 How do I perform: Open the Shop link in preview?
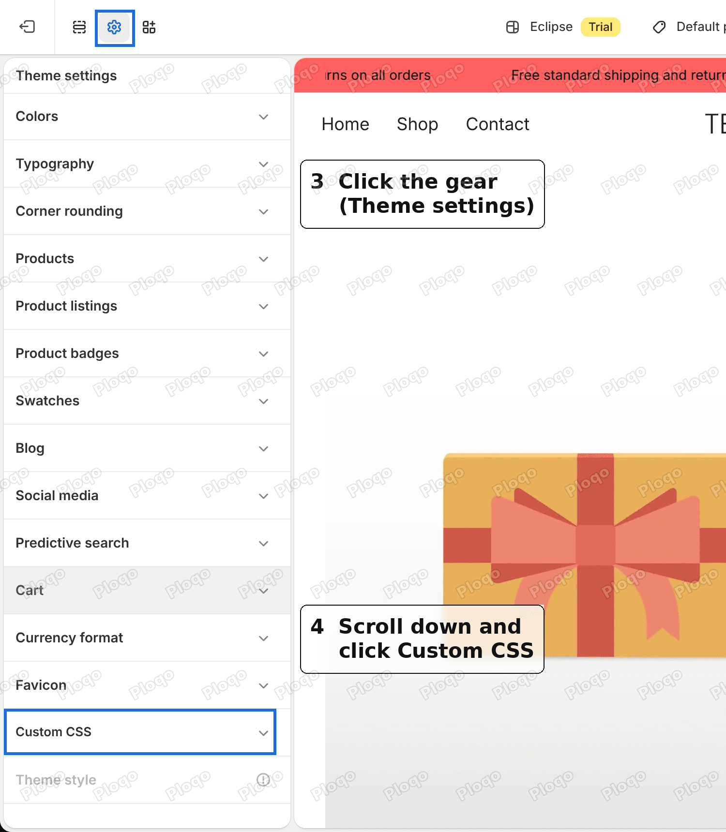[x=417, y=124]
